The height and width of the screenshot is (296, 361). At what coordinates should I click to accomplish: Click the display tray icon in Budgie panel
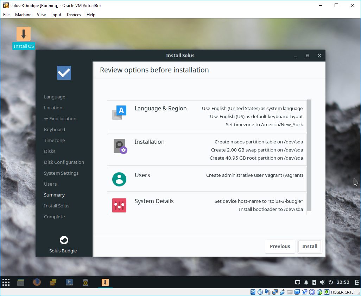tap(298, 282)
